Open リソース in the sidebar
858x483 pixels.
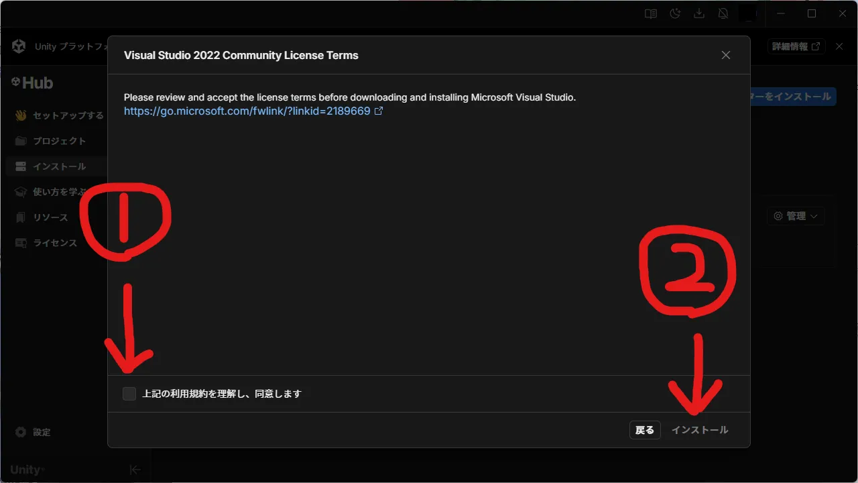[50, 217]
